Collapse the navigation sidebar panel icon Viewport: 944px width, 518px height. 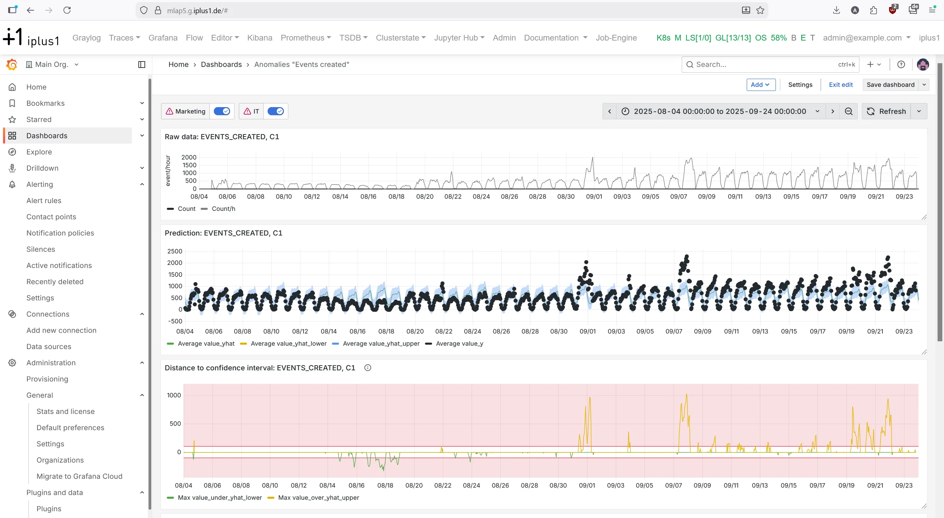coord(141,65)
